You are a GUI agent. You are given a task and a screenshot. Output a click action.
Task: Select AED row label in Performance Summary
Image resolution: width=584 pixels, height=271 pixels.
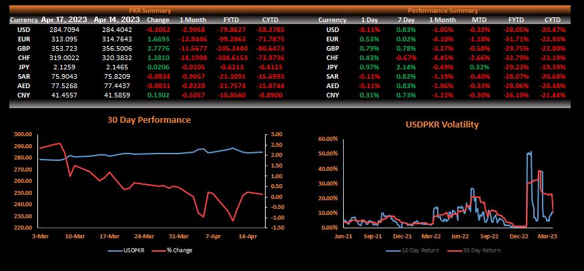pos(332,85)
